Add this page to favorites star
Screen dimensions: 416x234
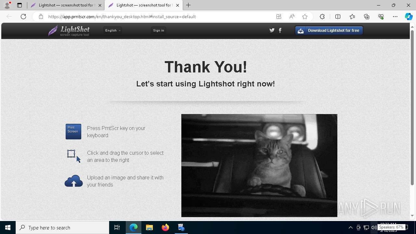(x=305, y=17)
